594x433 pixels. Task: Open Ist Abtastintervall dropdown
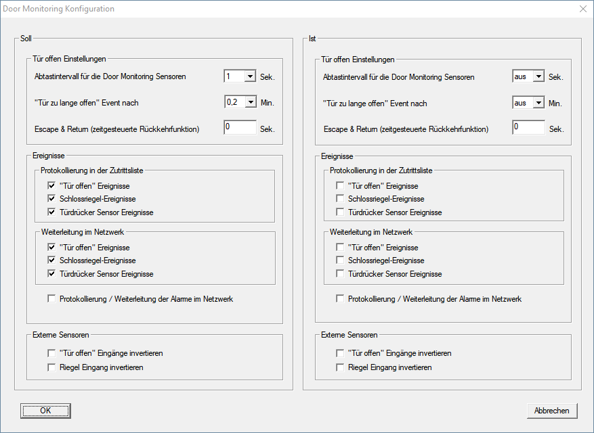538,76
